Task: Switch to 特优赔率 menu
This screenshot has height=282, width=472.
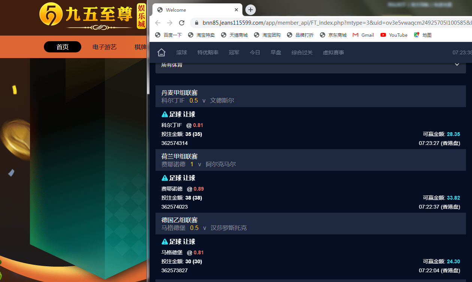Action: click(208, 52)
